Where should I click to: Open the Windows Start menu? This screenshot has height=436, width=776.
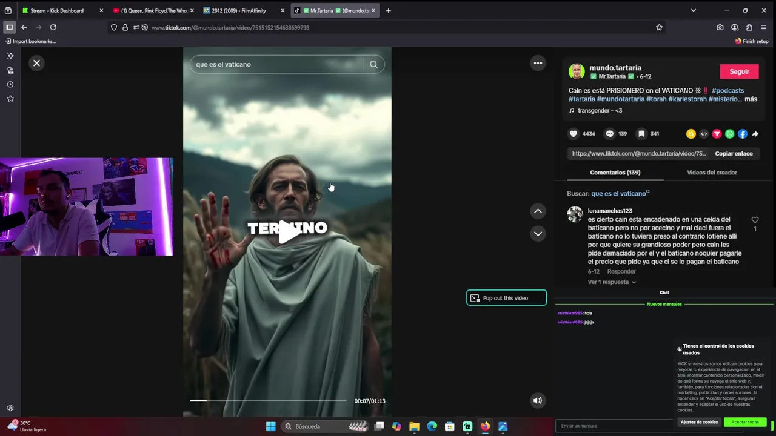pos(270,426)
